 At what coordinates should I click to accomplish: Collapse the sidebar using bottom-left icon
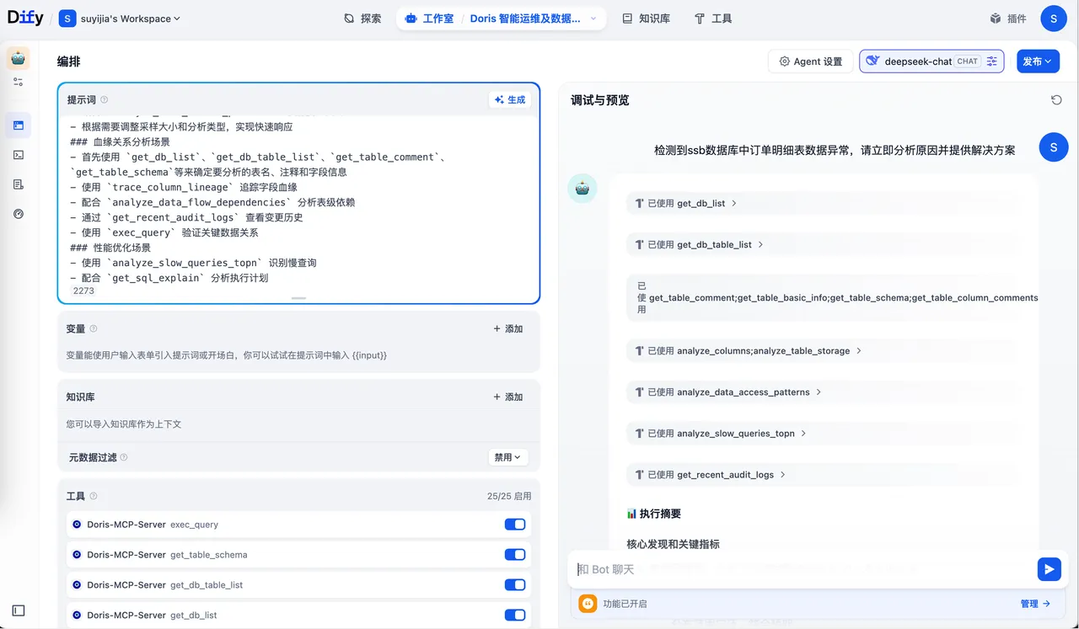click(19, 610)
